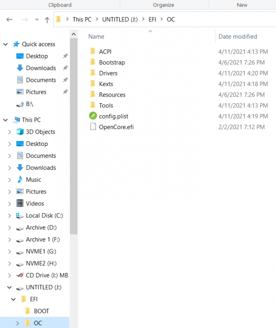Open NVME2 (H:) drive
276x328 pixels.
[41, 263]
